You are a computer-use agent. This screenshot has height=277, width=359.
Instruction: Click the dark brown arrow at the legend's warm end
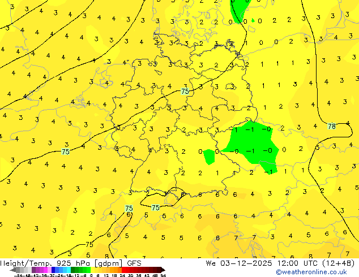click(163, 270)
